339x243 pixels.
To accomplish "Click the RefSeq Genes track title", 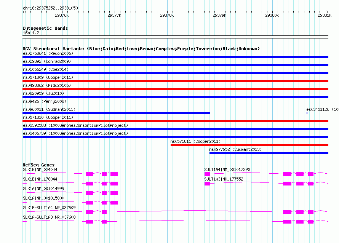I will point(38,165).
